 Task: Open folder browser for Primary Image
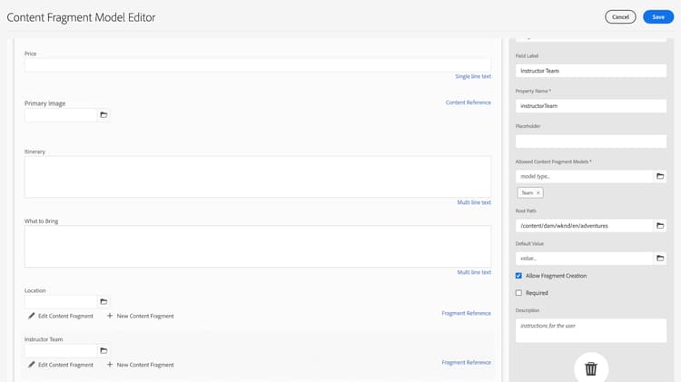104,115
